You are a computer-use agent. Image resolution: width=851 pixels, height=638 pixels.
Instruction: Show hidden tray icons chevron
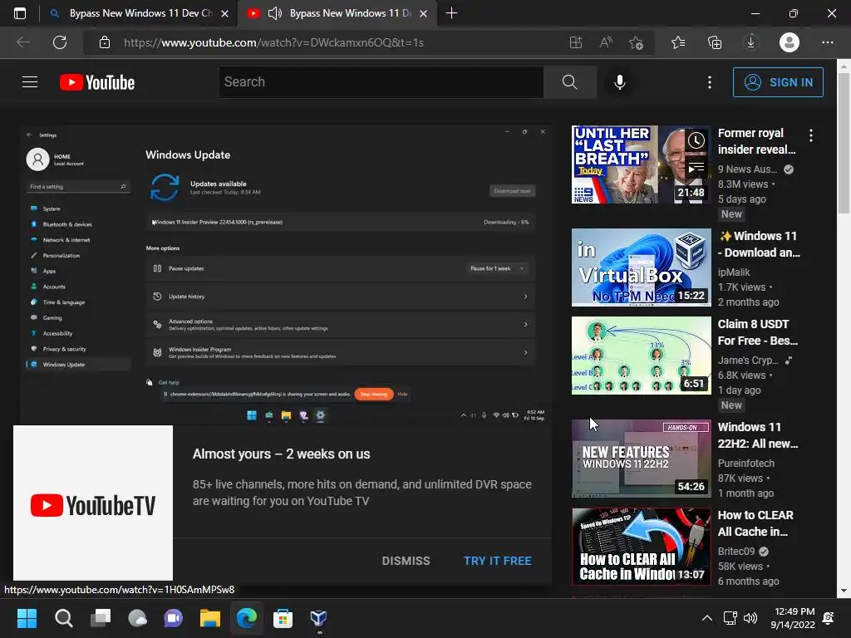(x=706, y=618)
